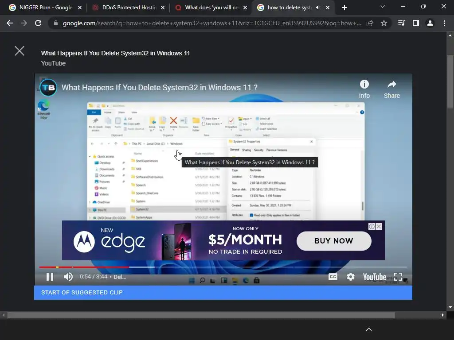This screenshot has height=340, width=454.
Task: Open video player settings gear
Action: (x=351, y=277)
